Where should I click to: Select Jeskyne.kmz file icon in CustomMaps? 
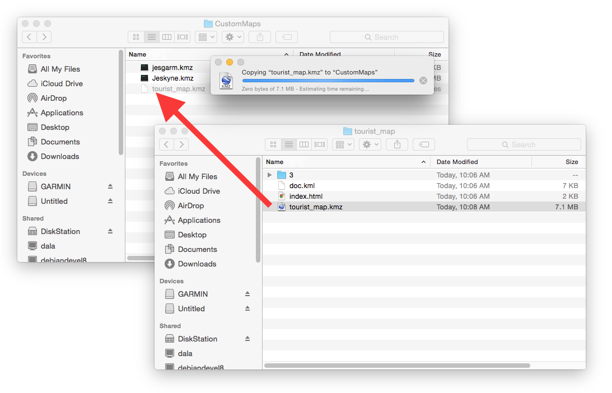pyautogui.click(x=144, y=78)
